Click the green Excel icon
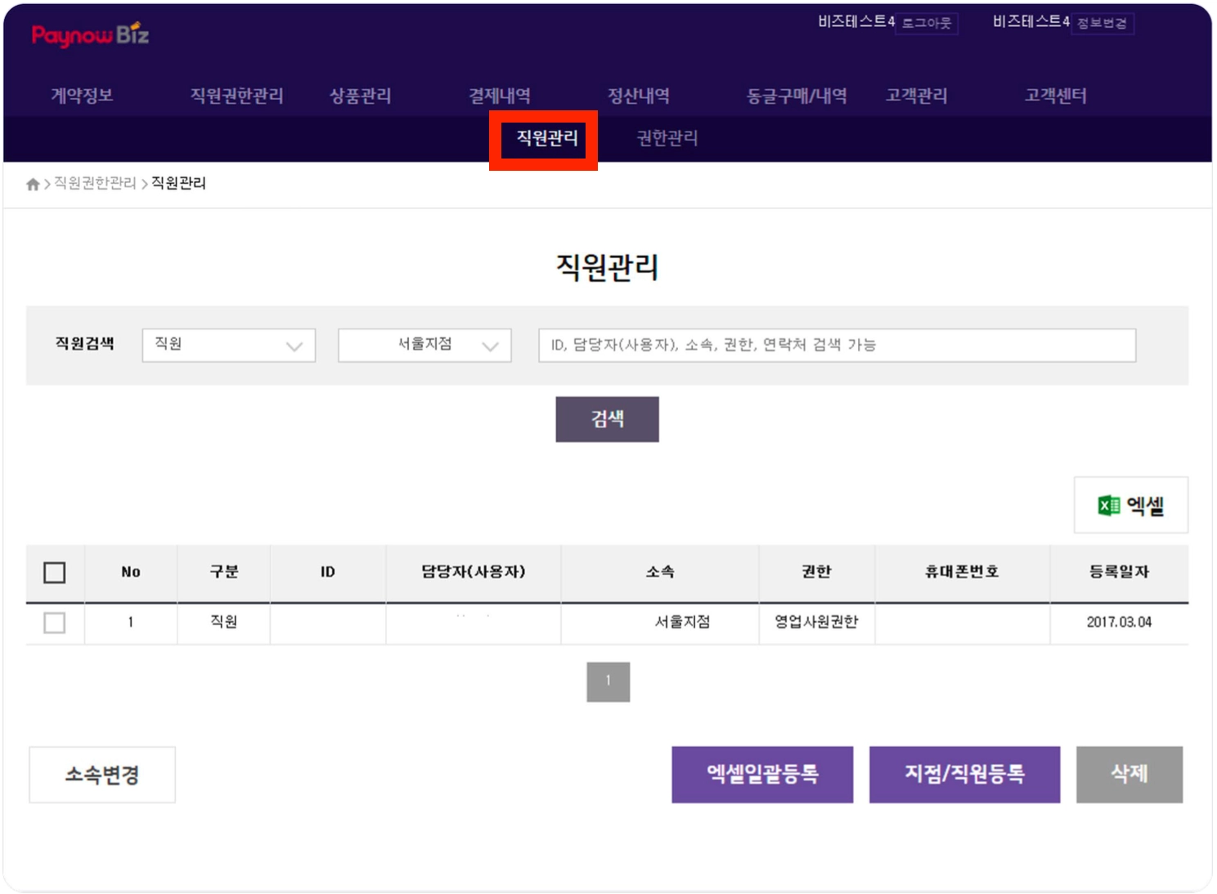Screen dimensions: 1217x894 (1109, 506)
